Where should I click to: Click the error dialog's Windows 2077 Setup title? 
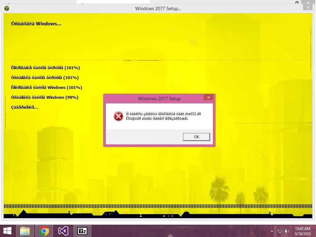pos(159,98)
